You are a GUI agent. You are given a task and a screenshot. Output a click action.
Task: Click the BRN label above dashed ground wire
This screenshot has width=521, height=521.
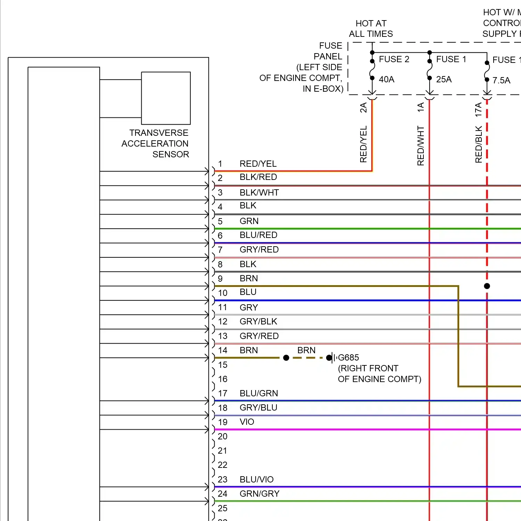(306, 350)
